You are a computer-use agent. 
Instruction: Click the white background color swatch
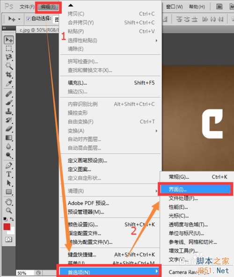12,231
